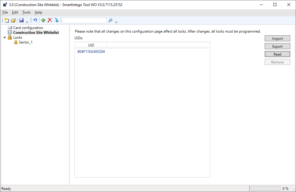Click the magnifying glass search icon

click(x=111, y=20)
